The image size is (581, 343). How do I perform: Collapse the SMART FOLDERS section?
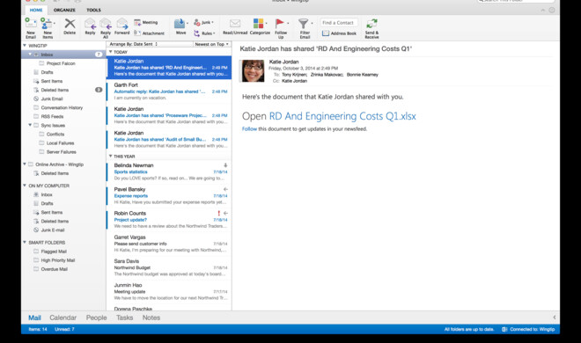click(25, 243)
